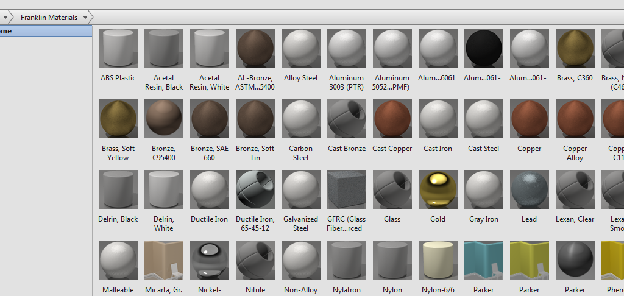
Task: Select the Micarta, Gr. material
Action: (164, 260)
